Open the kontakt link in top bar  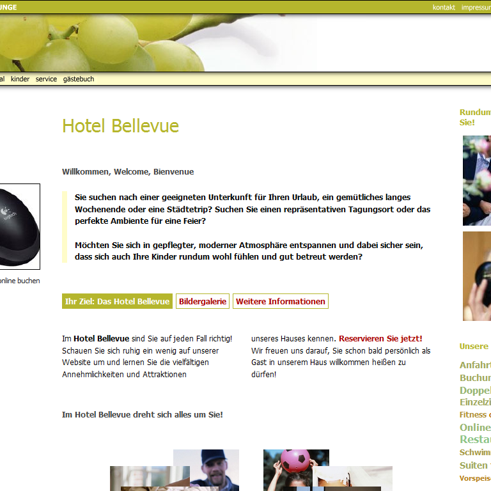pos(444,7)
